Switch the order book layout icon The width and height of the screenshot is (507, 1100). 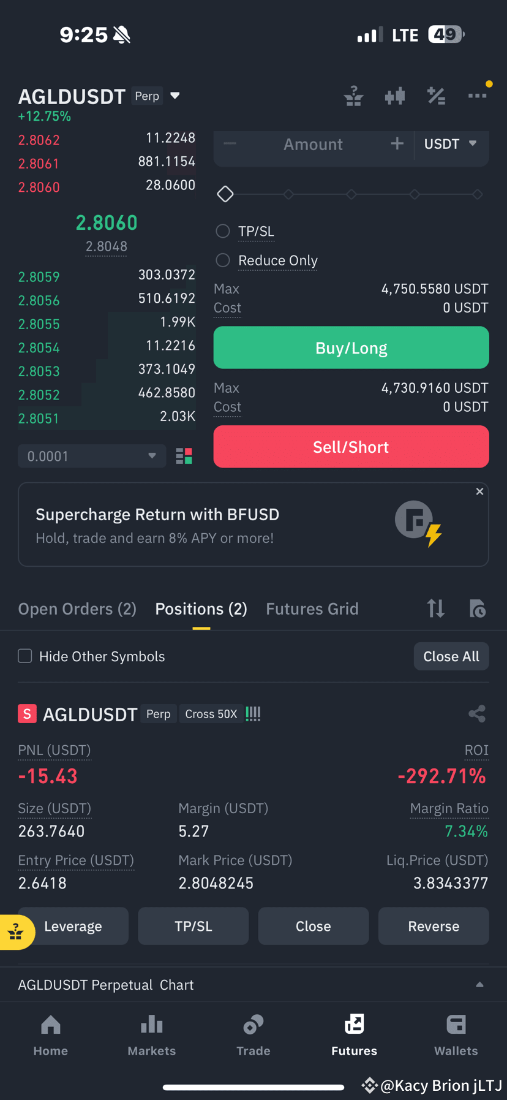(x=184, y=456)
